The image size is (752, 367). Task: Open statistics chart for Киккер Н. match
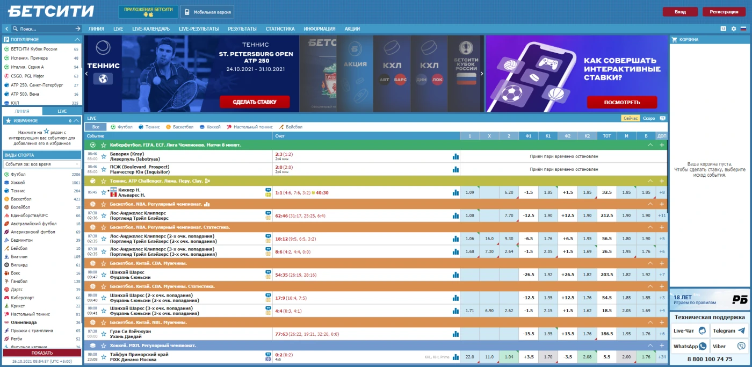point(455,192)
